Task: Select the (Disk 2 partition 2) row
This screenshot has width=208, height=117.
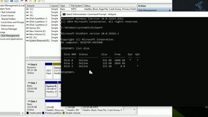Action: pos(38,25)
